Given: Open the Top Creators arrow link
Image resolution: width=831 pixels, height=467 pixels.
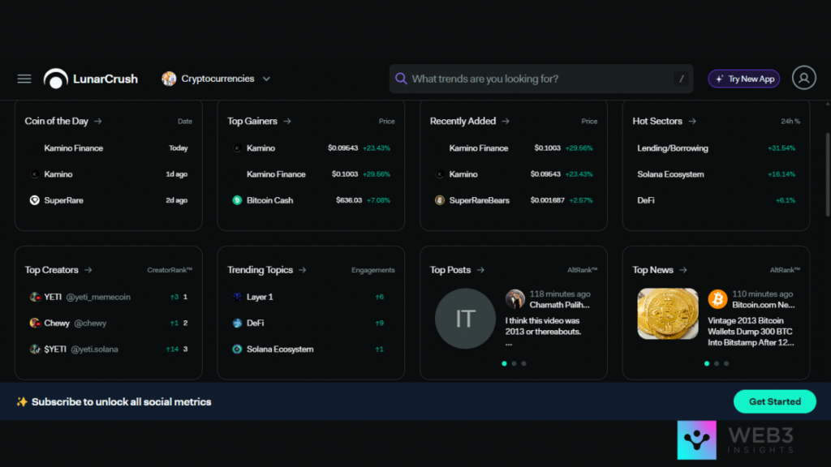Looking at the screenshot, I should click(88, 270).
